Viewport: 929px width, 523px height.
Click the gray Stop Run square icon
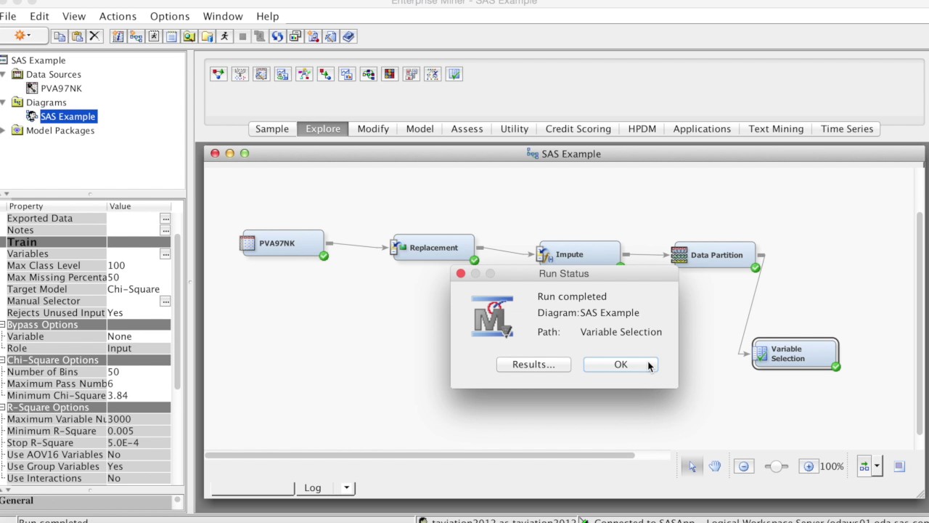[x=242, y=36]
